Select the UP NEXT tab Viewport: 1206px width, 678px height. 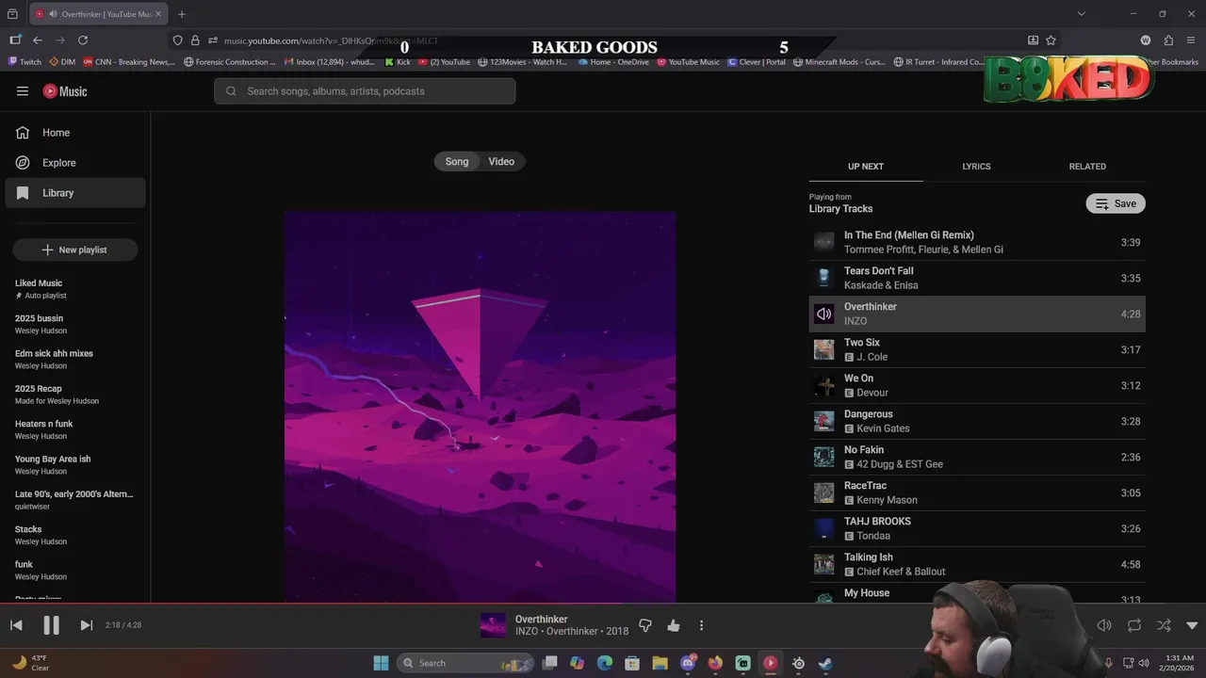point(866,167)
